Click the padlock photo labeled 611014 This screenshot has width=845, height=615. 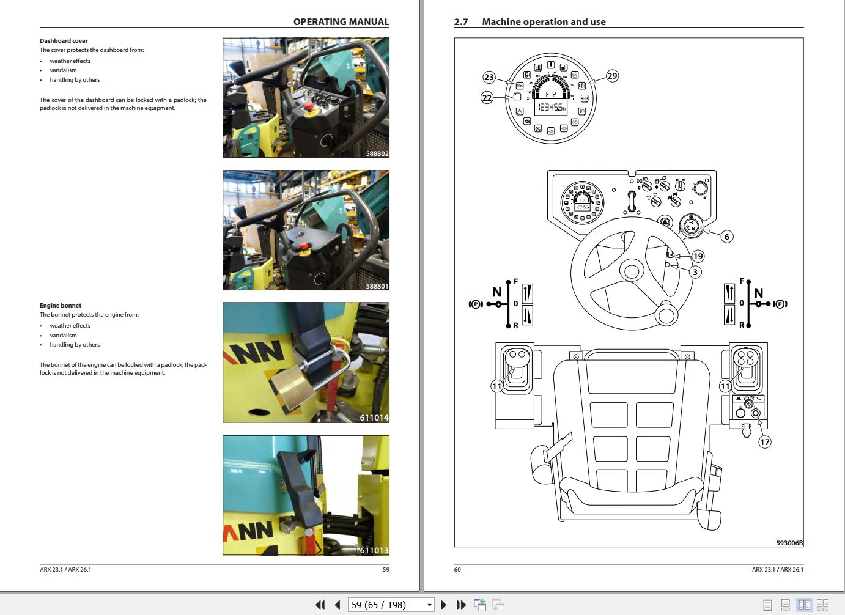[305, 363]
